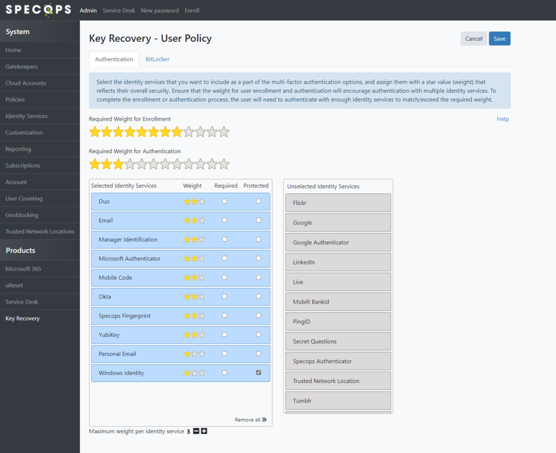Check Required for YubiKey
This screenshot has width=556, height=453.
[x=224, y=335]
